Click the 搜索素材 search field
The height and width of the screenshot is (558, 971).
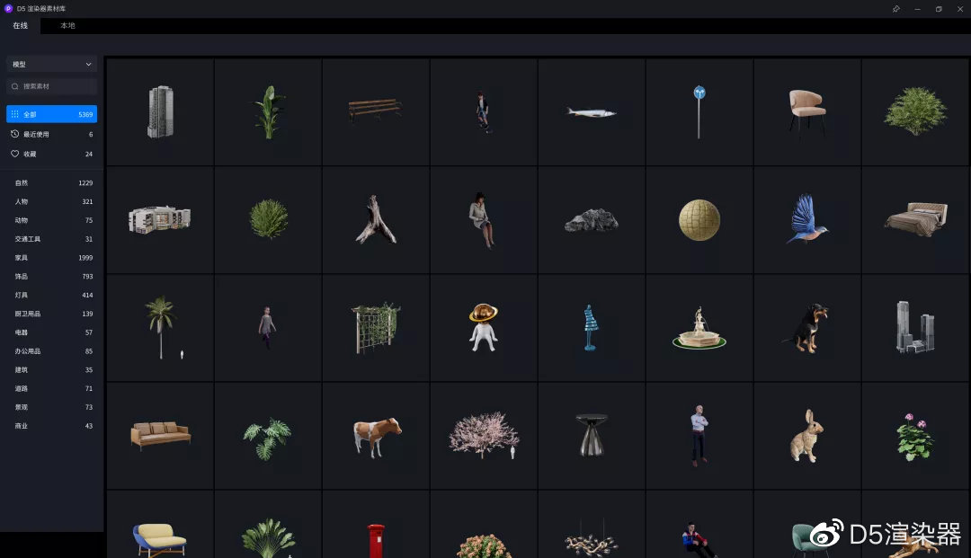tap(51, 86)
